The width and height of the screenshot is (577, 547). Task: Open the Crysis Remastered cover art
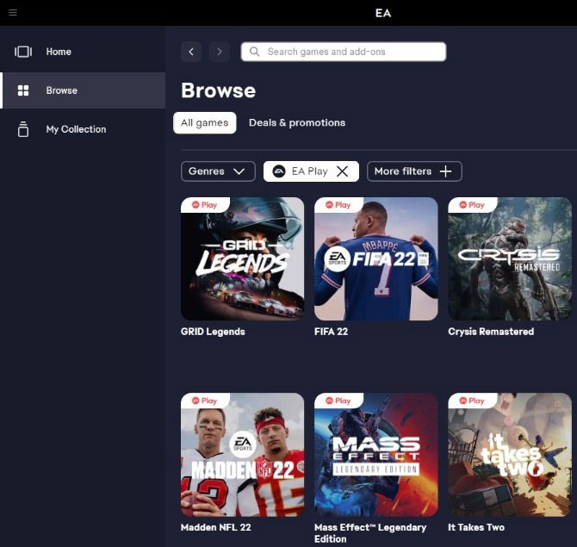pos(510,258)
